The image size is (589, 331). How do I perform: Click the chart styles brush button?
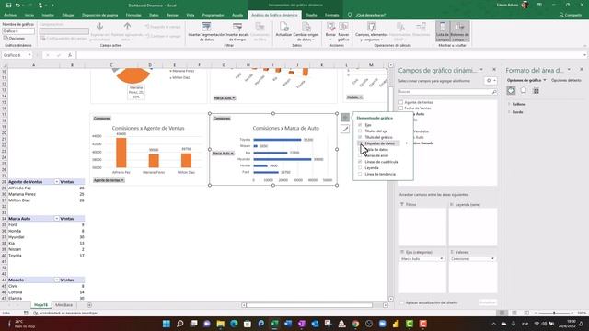click(x=345, y=129)
